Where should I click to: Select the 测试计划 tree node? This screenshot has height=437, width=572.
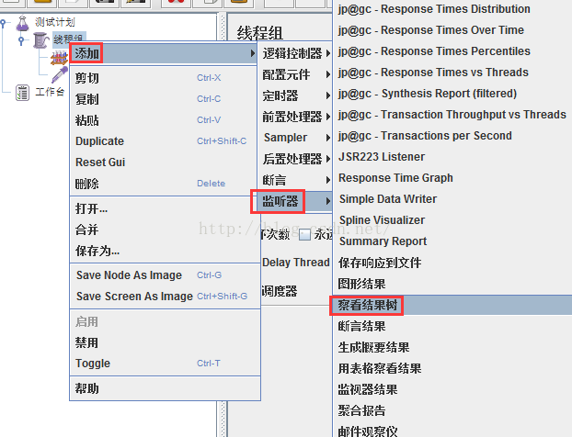(55, 23)
